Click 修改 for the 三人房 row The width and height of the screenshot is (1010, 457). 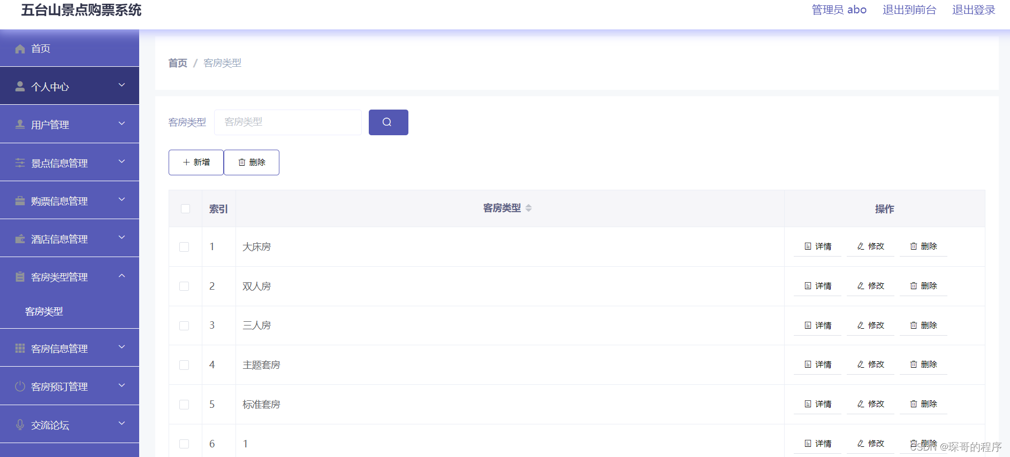point(870,326)
